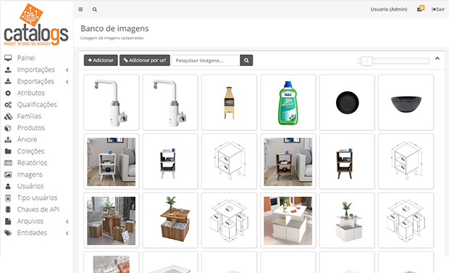The image size is (449, 273).
Task: Click the Árvore hierarchy icon
Action: click(x=8, y=140)
